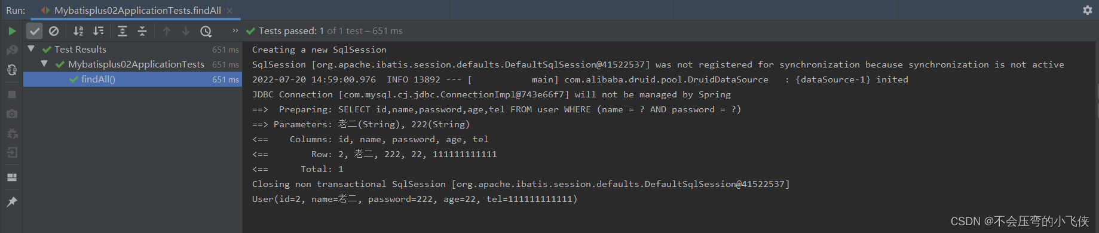Sort tests by duration
Screen dimensions: 1099x233
(99, 31)
